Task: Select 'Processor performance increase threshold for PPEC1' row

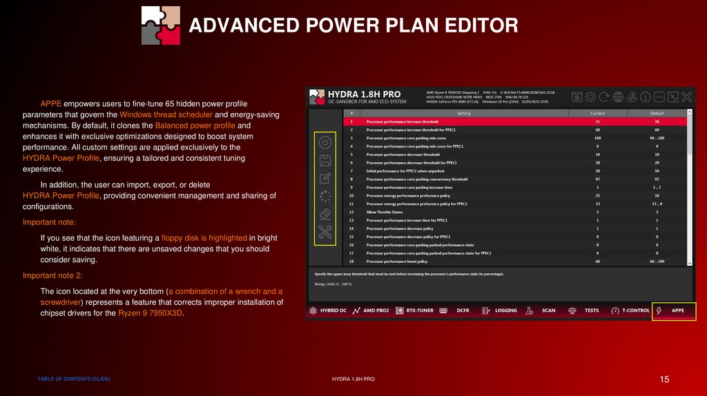Action: tap(515, 130)
